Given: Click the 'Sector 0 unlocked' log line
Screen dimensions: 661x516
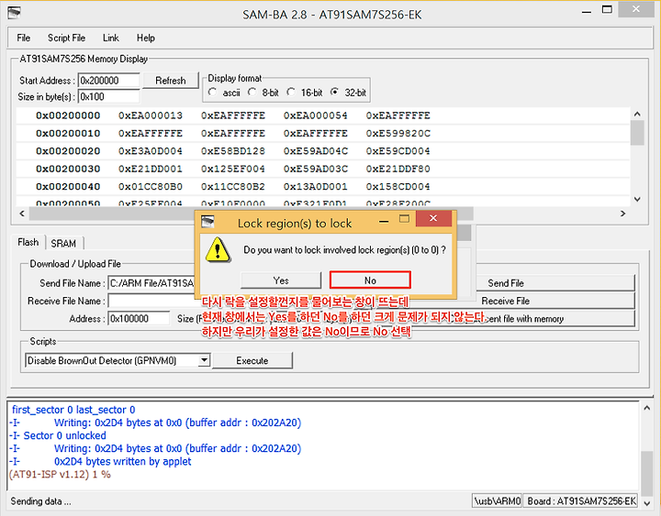Looking at the screenshot, I should point(58,435).
